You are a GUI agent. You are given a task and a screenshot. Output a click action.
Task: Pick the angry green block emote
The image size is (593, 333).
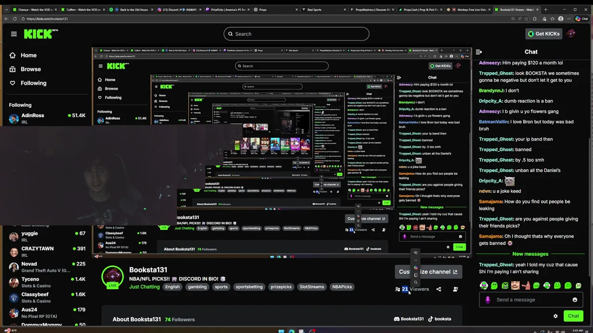(x=505, y=285)
